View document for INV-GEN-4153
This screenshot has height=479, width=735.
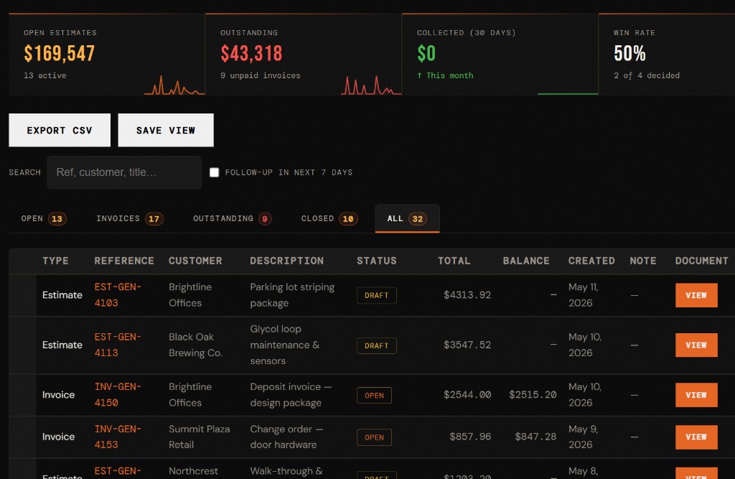point(696,437)
